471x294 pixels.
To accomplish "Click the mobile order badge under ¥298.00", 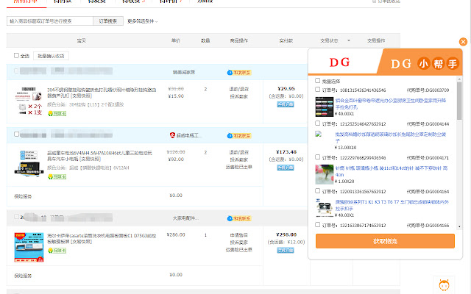I will 286,251.
